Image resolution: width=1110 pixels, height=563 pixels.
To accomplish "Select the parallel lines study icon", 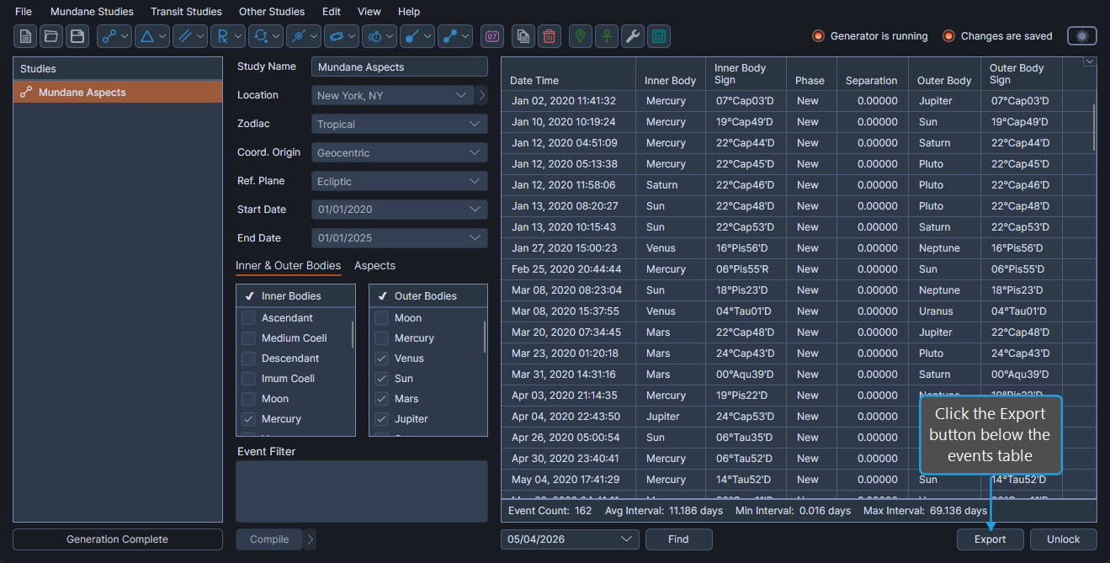I will [184, 36].
